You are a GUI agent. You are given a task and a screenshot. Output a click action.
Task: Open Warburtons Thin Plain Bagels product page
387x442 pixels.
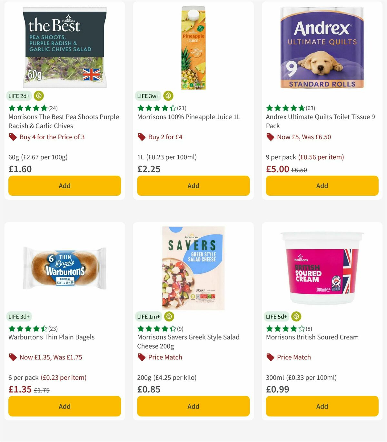pos(51,337)
